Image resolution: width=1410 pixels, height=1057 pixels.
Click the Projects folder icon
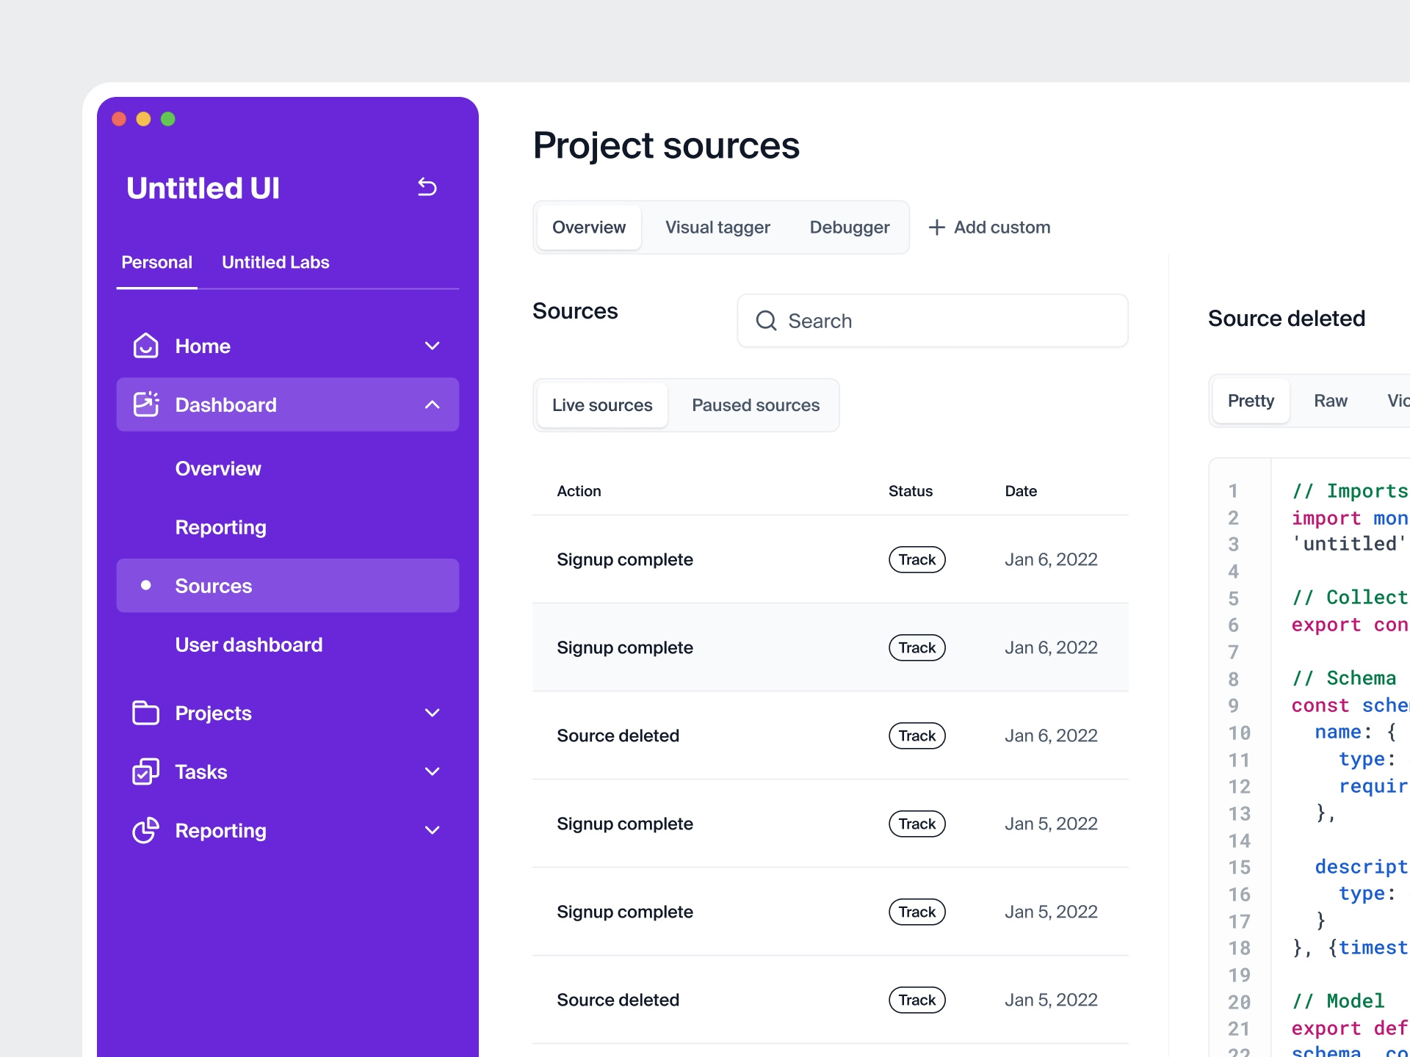pos(145,713)
